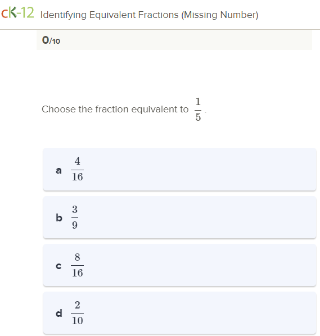Click the fraction 2/10 in option d

tap(77, 313)
